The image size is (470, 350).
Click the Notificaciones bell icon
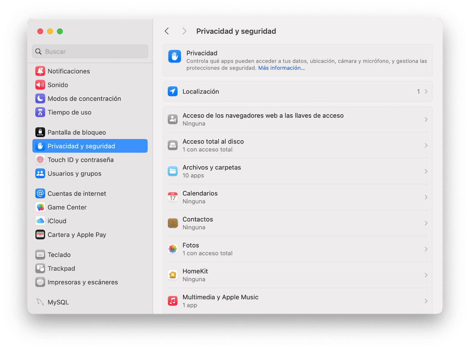coord(40,71)
